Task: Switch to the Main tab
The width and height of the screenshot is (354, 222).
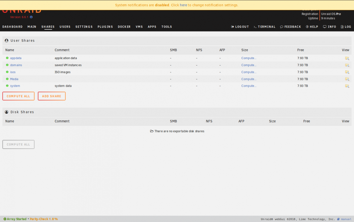Action: pos(32,27)
